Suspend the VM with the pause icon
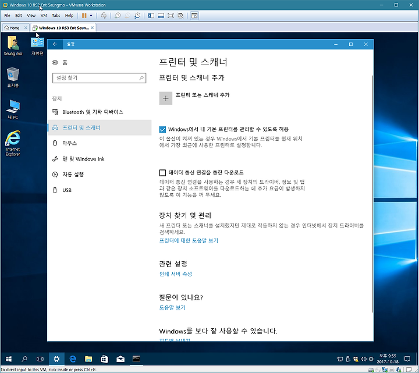419x373 pixels. coord(84,16)
